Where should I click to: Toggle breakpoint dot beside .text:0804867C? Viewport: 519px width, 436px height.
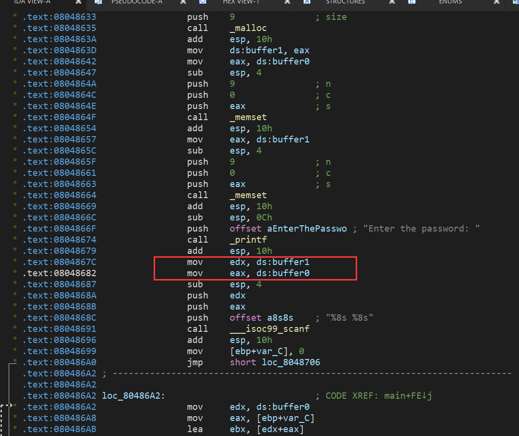(15, 260)
